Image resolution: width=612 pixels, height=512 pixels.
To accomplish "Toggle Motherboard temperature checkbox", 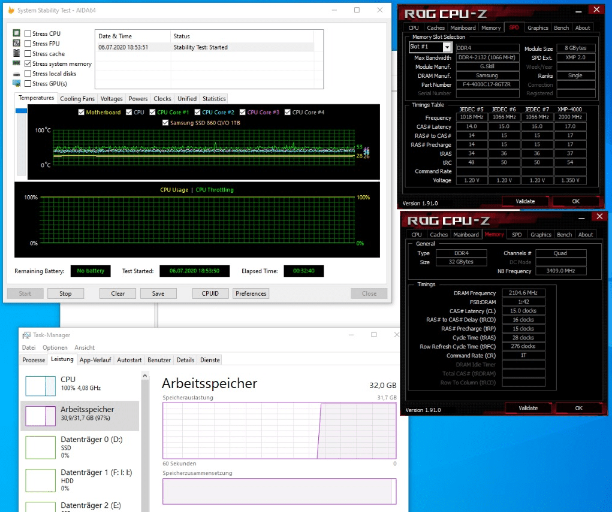I will point(81,113).
